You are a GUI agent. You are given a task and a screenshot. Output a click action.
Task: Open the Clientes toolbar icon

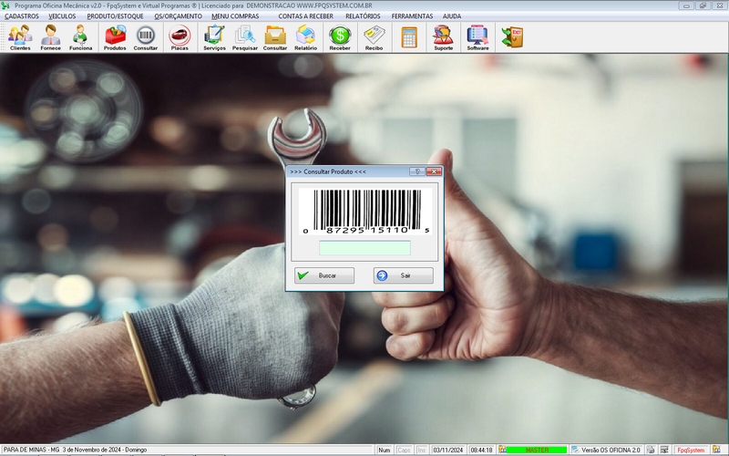pos(20,37)
